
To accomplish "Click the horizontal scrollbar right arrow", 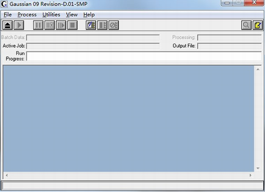I will coord(250,175).
